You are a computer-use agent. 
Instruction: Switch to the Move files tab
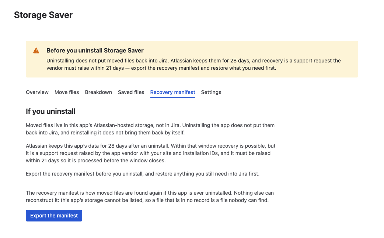(67, 92)
